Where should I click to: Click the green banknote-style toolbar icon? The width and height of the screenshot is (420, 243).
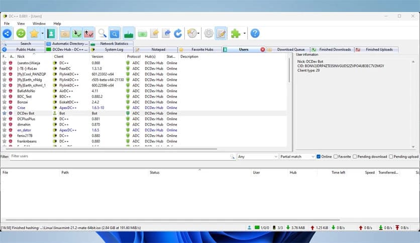[x=143, y=34]
